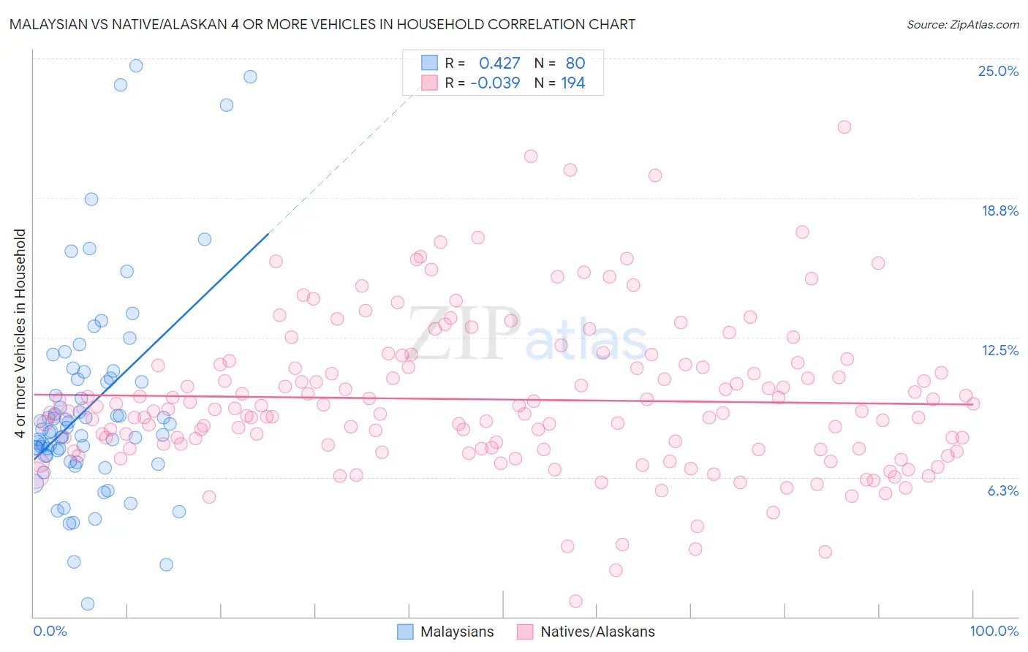Click the pink R = -0.039 stats swatch
Image resolution: width=1028 pixels, height=652 pixels.
coord(429,83)
